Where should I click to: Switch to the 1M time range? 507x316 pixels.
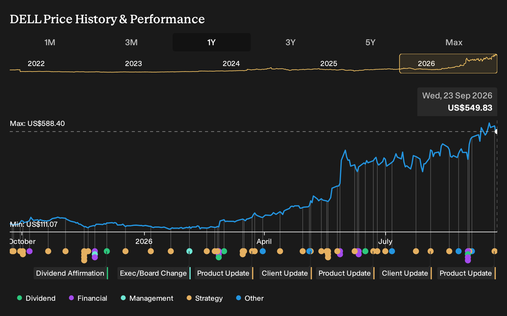[50, 42]
